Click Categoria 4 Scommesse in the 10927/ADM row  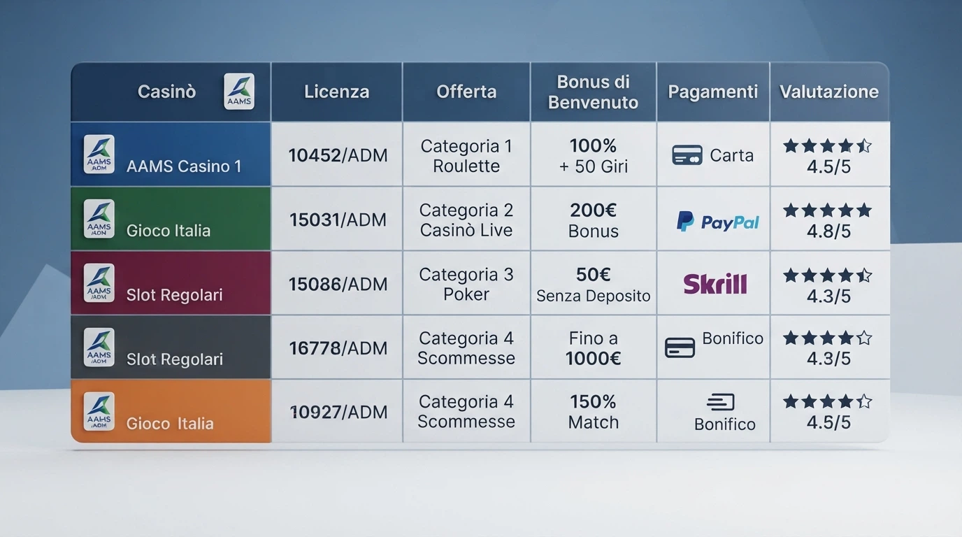click(x=466, y=412)
